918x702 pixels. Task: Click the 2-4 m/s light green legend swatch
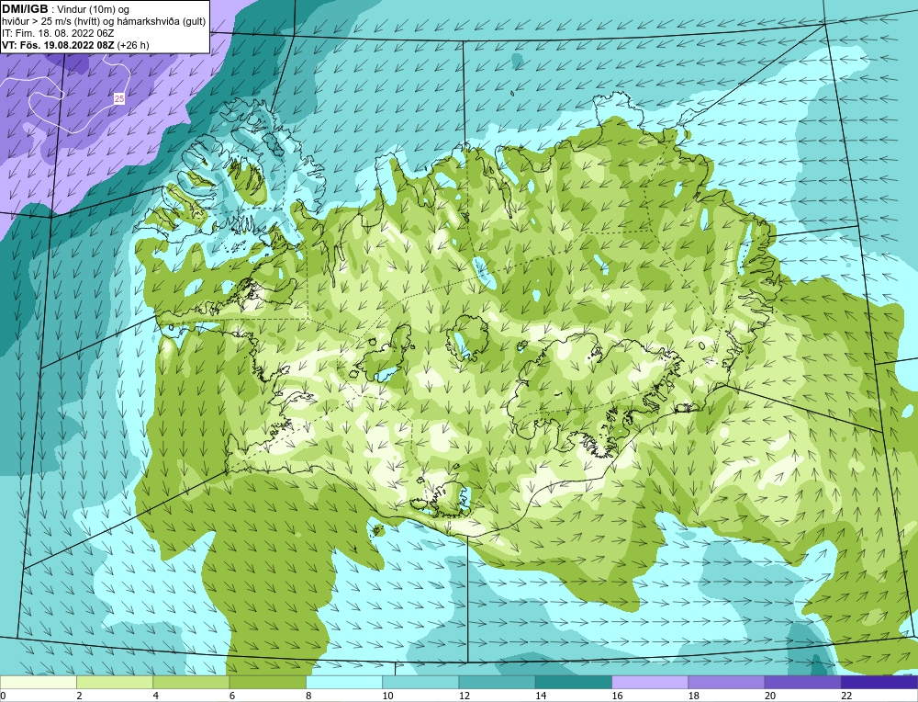click(115, 683)
